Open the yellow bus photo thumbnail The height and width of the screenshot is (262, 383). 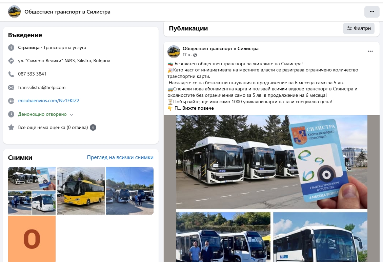point(81,191)
